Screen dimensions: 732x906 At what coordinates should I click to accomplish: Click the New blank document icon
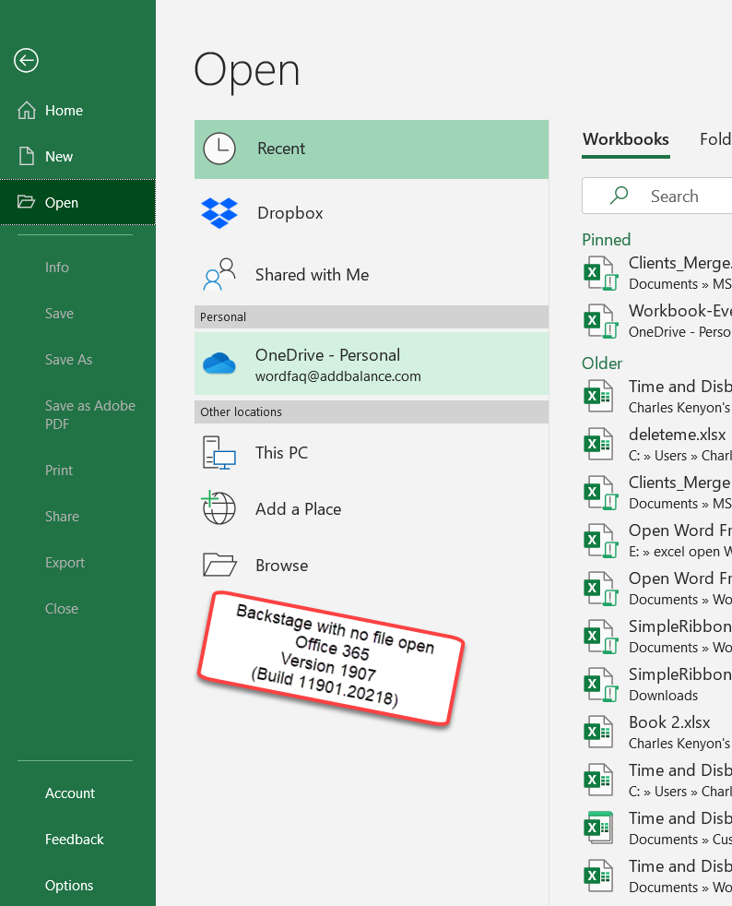click(27, 156)
